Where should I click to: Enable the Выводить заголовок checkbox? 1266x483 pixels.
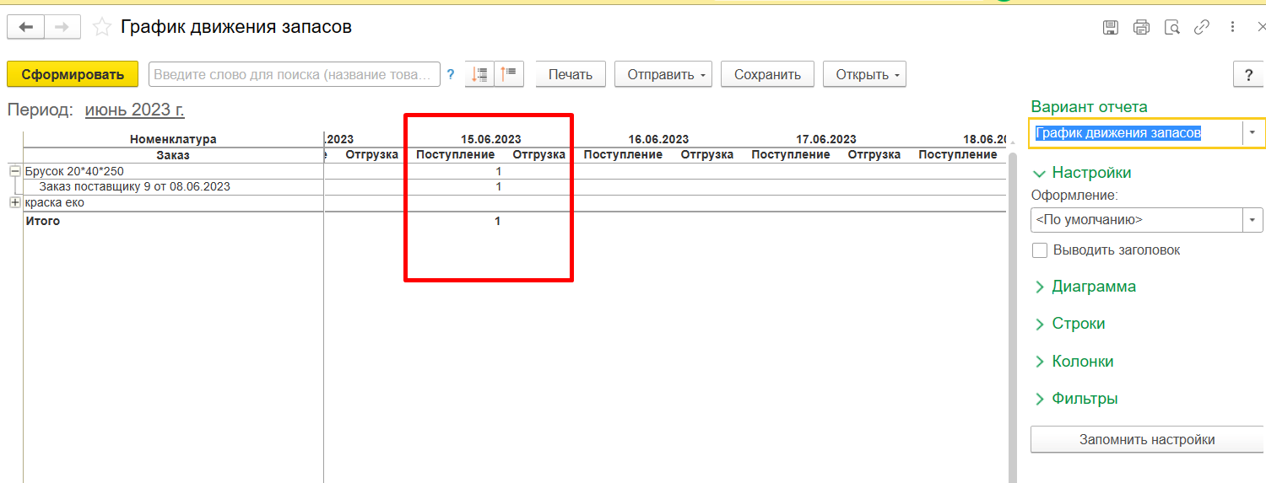point(1040,250)
